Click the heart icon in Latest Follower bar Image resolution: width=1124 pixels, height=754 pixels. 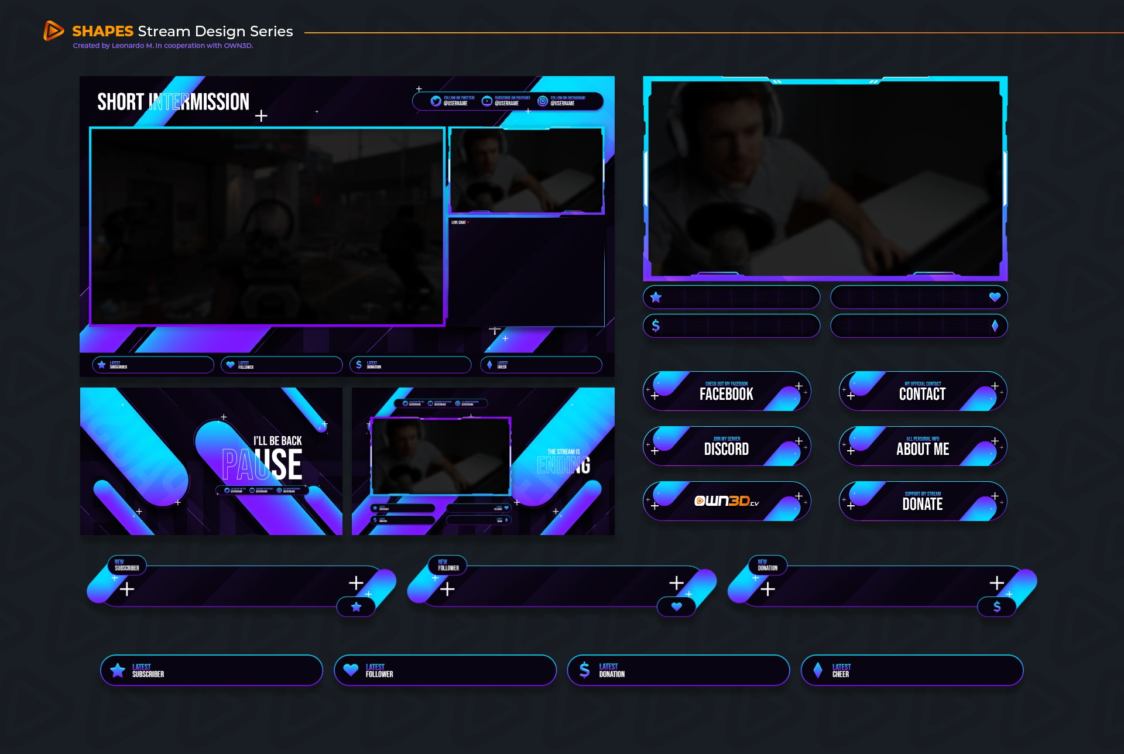click(x=351, y=670)
